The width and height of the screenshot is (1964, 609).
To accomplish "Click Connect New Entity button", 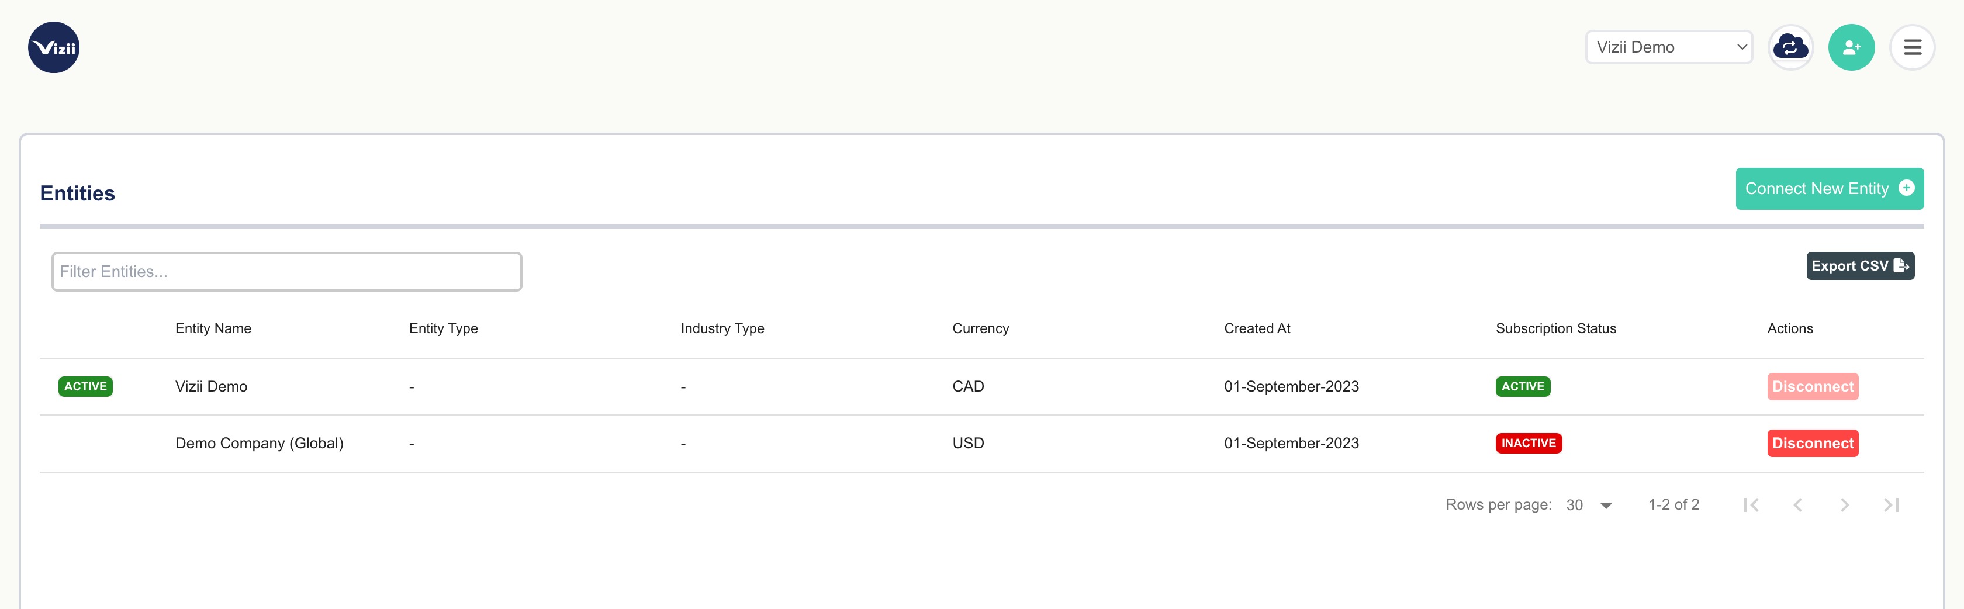I will [1828, 188].
